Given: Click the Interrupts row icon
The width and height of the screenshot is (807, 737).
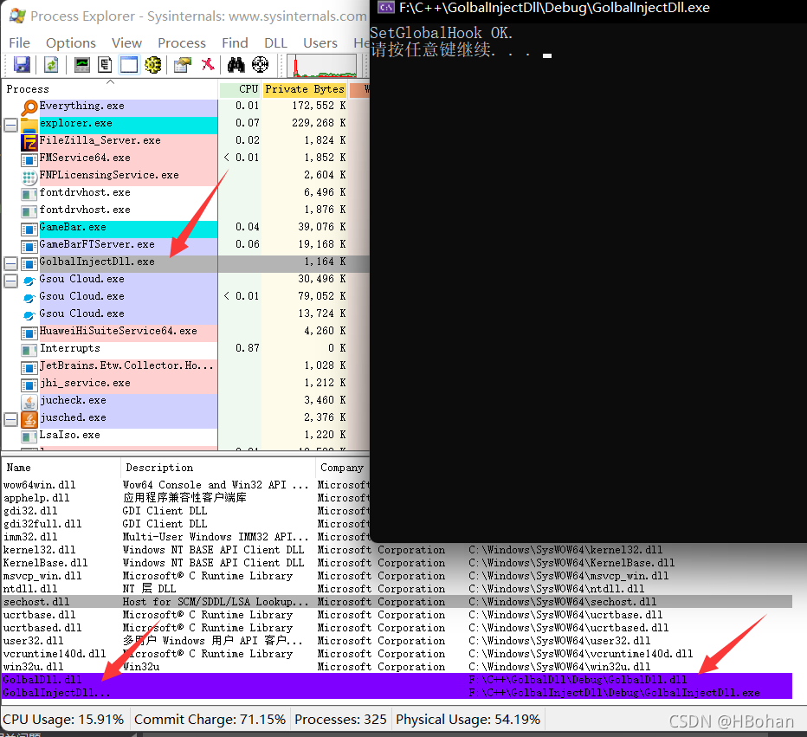Looking at the screenshot, I should coord(29,350).
